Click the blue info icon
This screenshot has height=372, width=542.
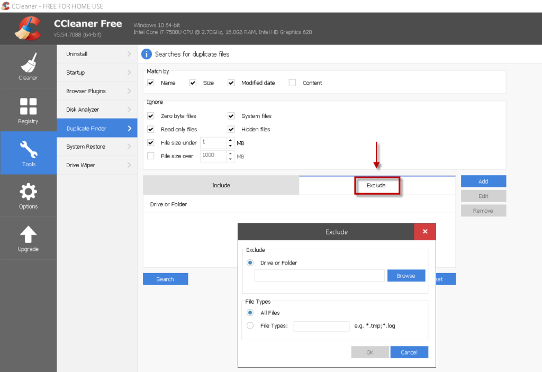147,54
